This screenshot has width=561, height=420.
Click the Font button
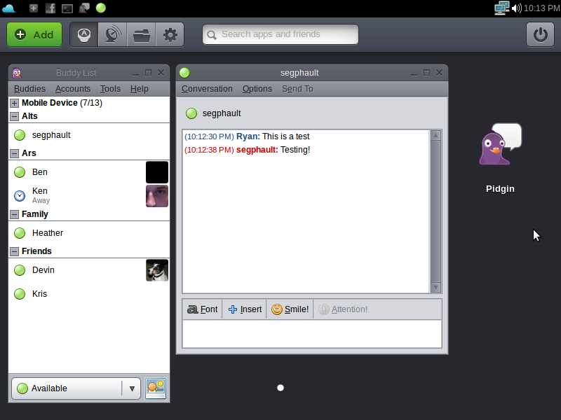(203, 309)
